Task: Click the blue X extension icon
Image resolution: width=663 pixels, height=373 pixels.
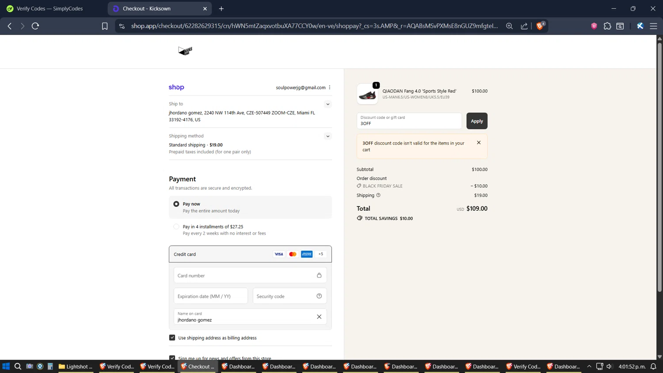Action: click(x=640, y=26)
